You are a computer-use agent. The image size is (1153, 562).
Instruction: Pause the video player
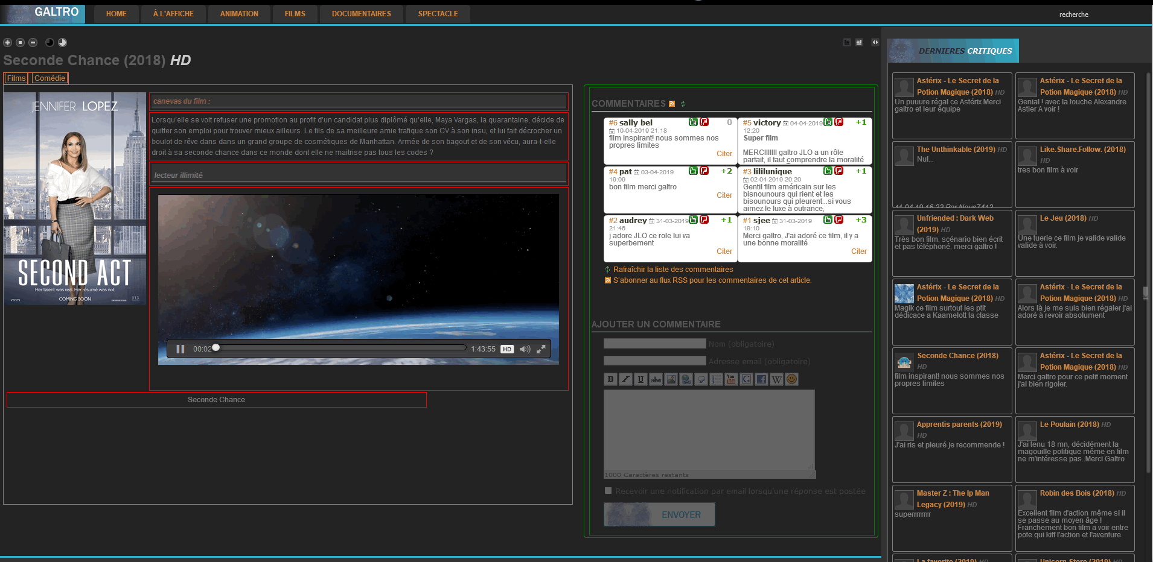pos(180,349)
